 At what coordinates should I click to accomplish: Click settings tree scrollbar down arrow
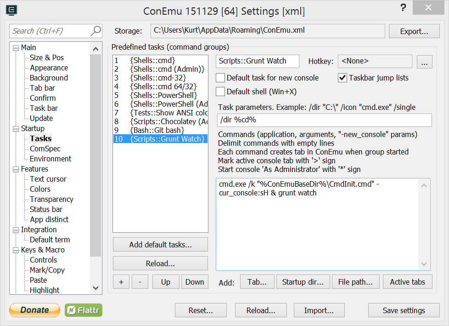[x=95, y=287]
